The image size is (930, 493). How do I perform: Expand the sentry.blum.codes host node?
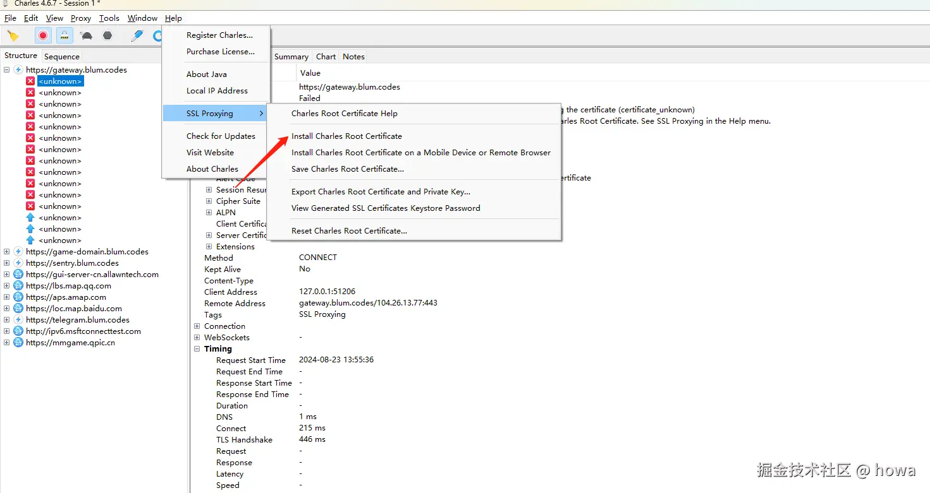[x=7, y=263]
